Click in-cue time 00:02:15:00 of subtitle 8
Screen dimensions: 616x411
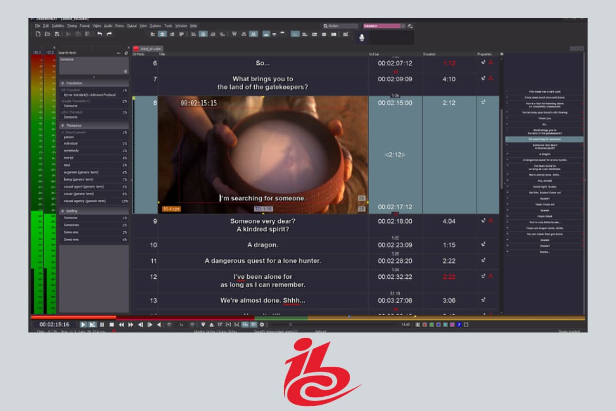[x=395, y=103]
